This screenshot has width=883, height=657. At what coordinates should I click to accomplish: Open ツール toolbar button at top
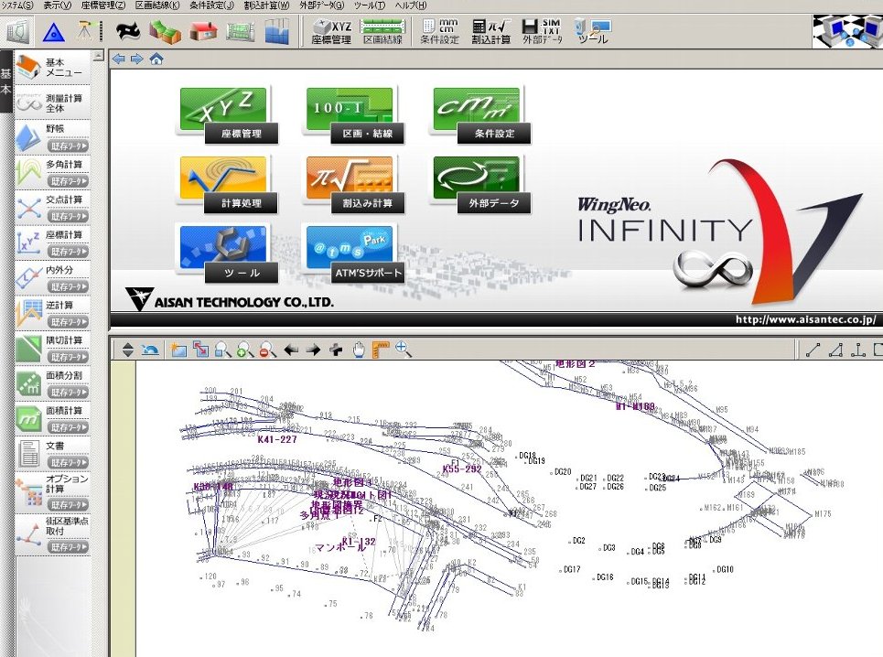[x=593, y=31]
